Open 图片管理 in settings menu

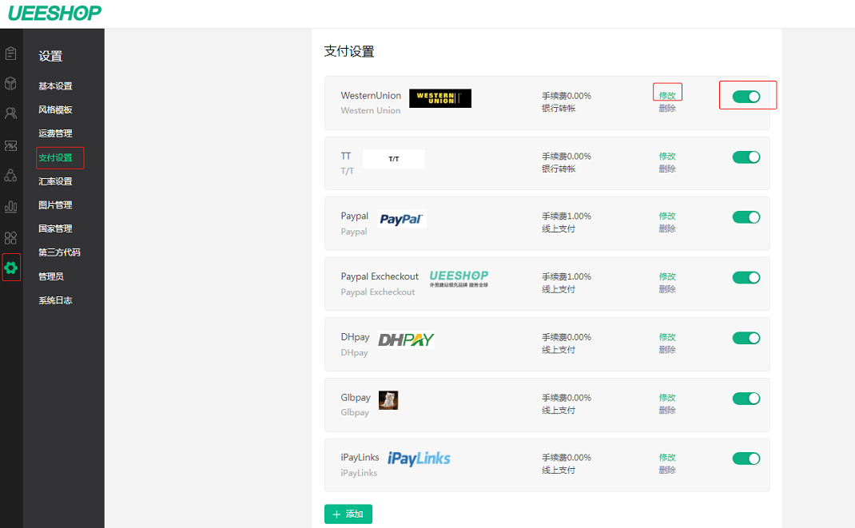tap(55, 204)
